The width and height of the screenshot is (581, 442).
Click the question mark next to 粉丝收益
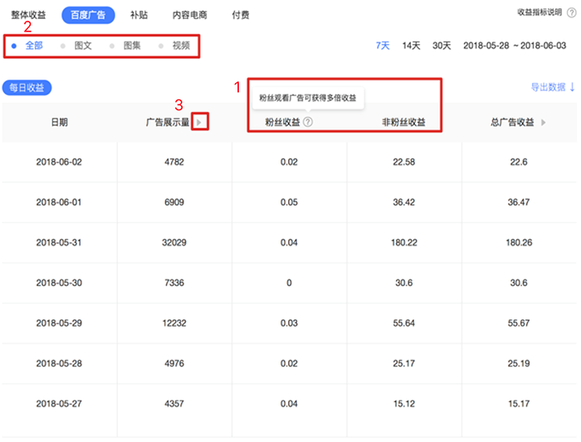[x=308, y=122]
